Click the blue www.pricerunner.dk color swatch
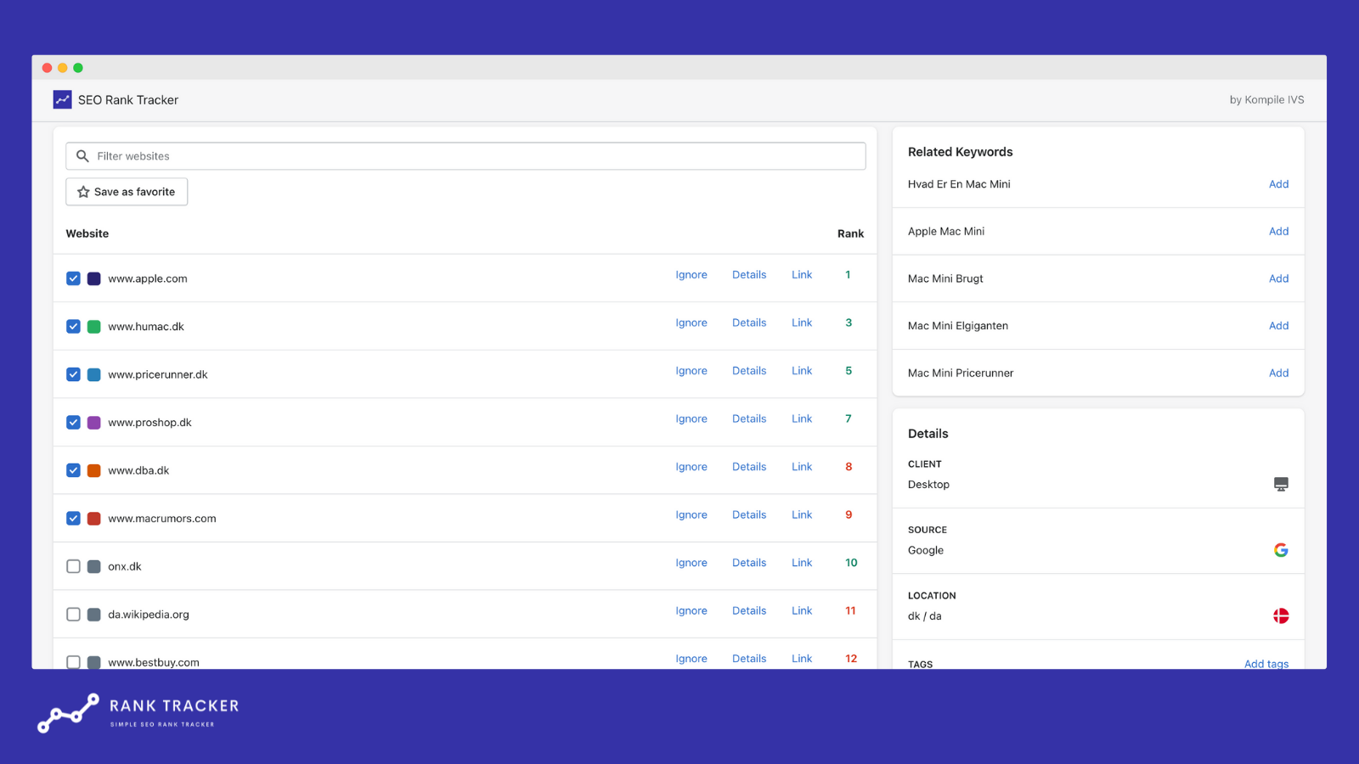This screenshot has width=1359, height=764. click(94, 374)
